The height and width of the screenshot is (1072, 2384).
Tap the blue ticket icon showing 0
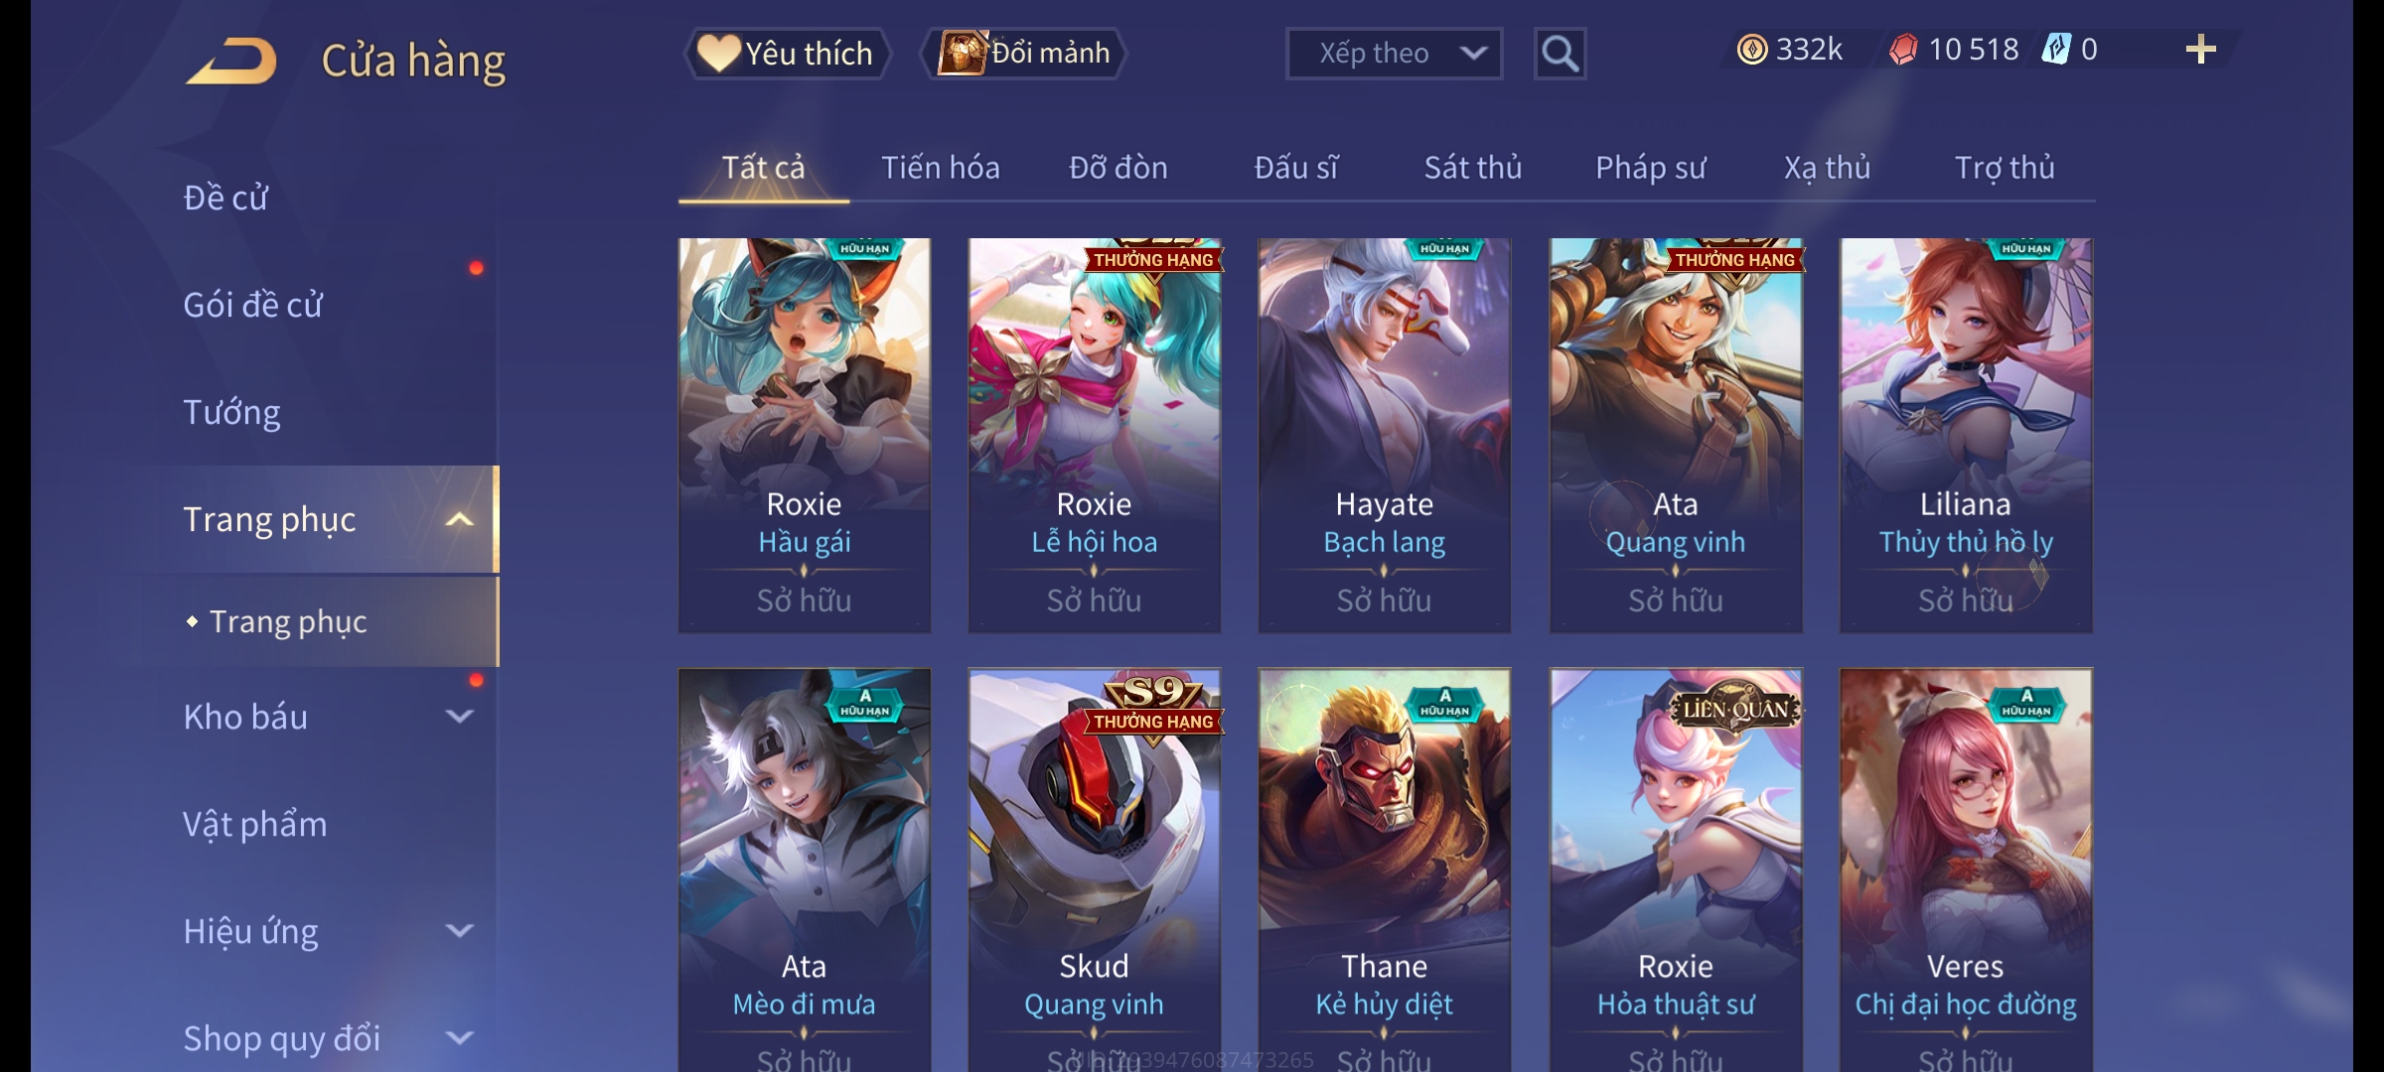click(x=2055, y=50)
